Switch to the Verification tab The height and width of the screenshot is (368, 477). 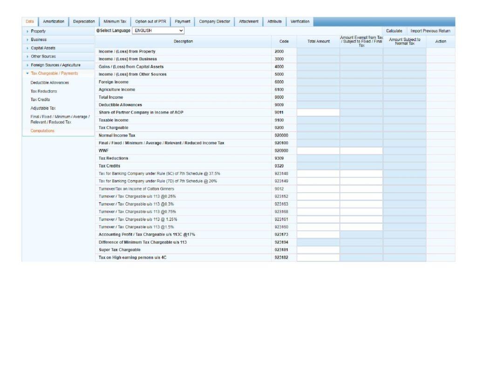coord(300,22)
